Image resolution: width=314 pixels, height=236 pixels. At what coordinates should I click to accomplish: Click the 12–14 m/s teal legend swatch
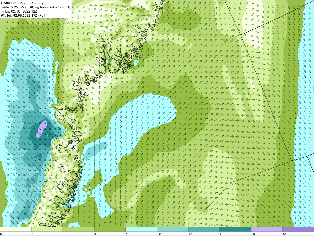click(204, 229)
